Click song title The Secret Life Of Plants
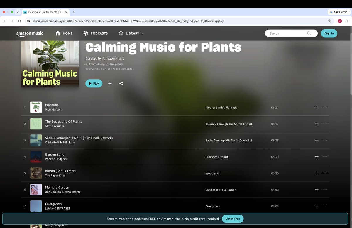Image resolution: width=352 pixels, height=228 pixels. pos(64,121)
